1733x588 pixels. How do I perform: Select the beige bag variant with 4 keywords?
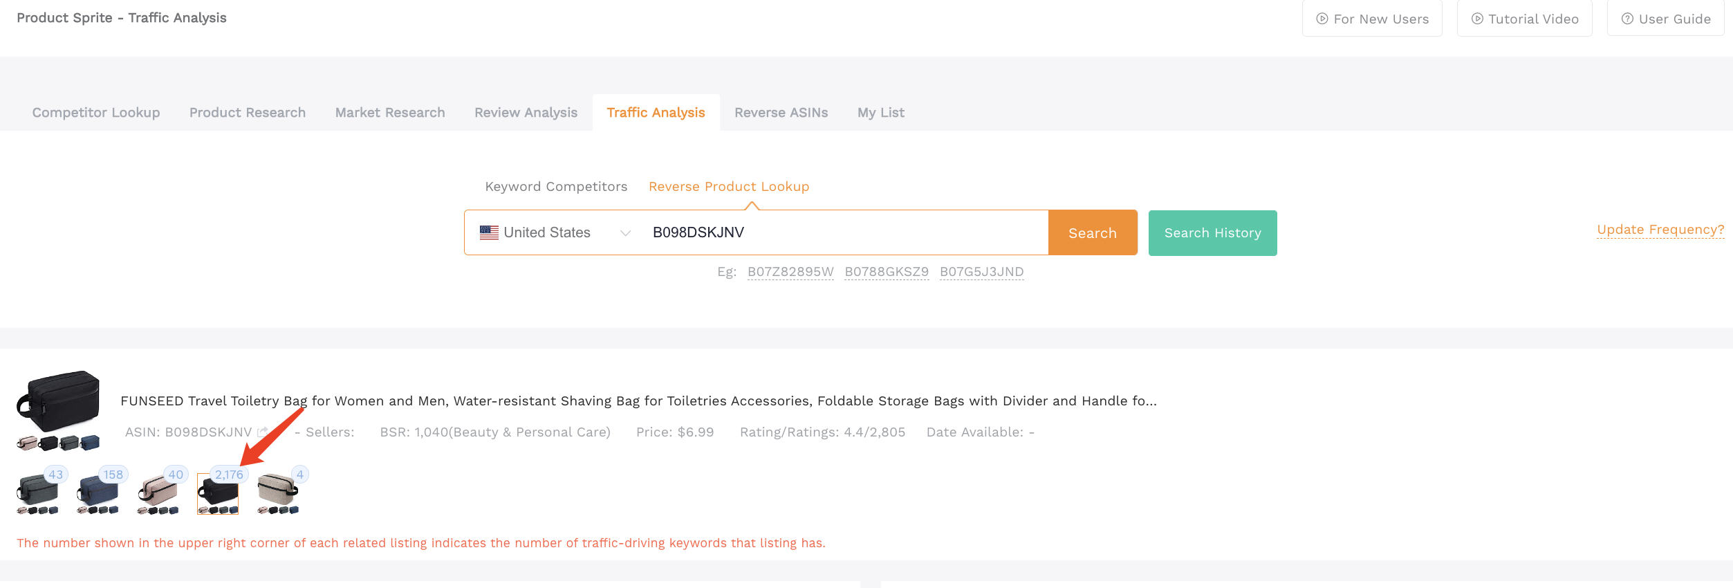click(278, 493)
